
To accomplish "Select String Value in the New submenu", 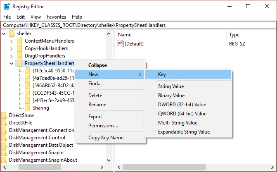I will click(188, 86).
